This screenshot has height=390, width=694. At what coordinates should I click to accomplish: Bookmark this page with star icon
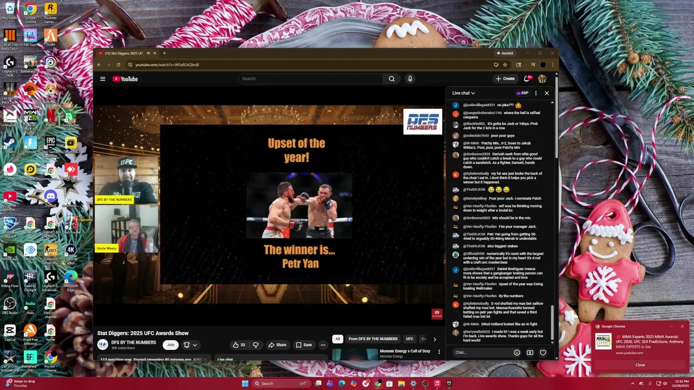click(x=505, y=64)
